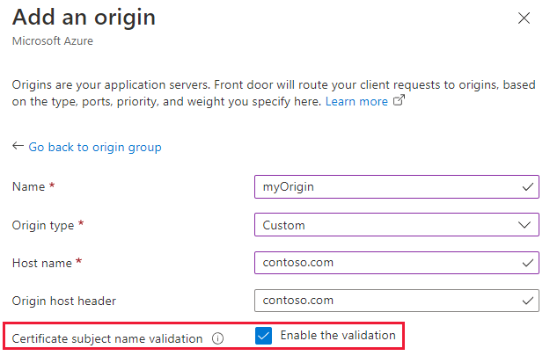This screenshot has height=363, width=550.
Task: Show info for Certificate subject name validation
Action: [x=217, y=338]
